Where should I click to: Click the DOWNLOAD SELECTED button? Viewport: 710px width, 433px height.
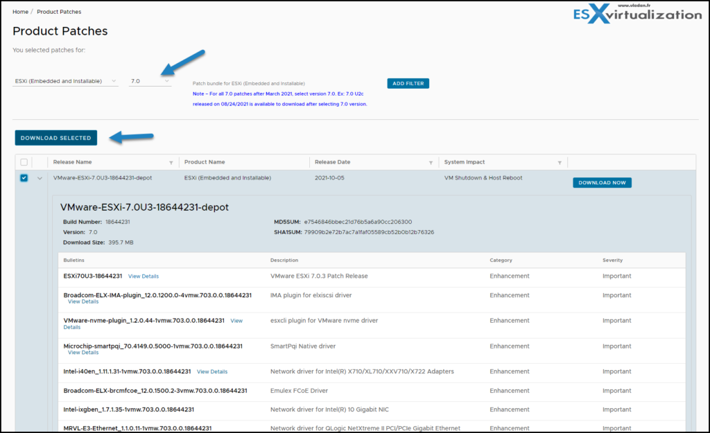(55, 137)
